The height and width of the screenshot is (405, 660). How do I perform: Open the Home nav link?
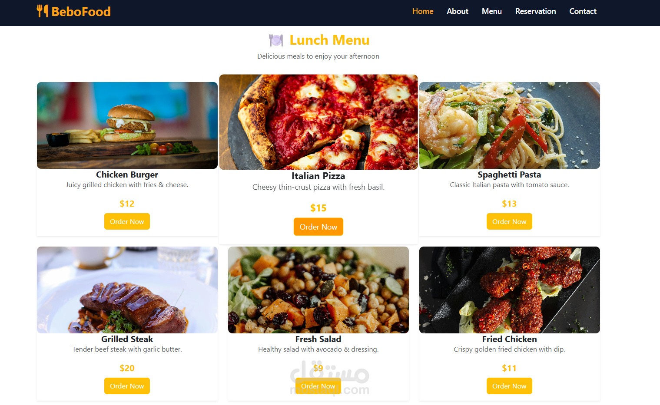tap(423, 11)
